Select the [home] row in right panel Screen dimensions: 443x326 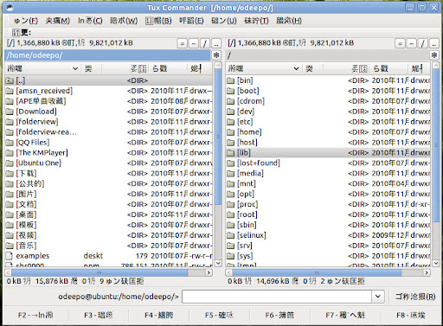328,132
